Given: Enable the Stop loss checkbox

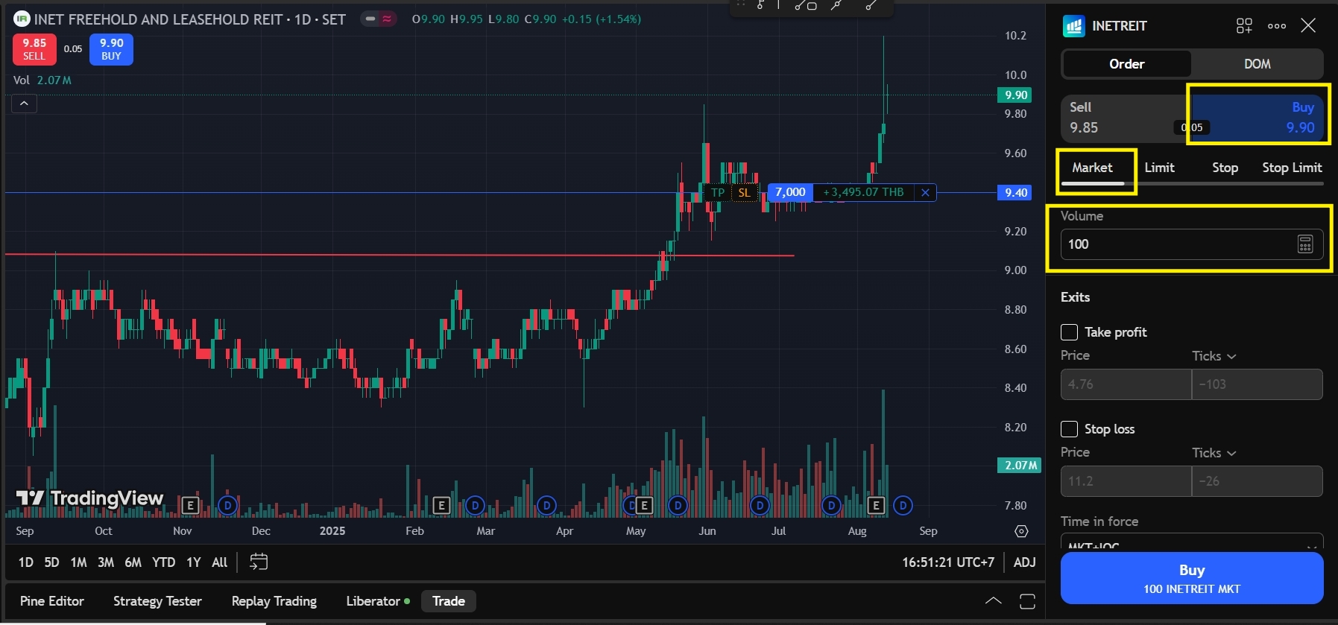Looking at the screenshot, I should click(x=1069, y=429).
